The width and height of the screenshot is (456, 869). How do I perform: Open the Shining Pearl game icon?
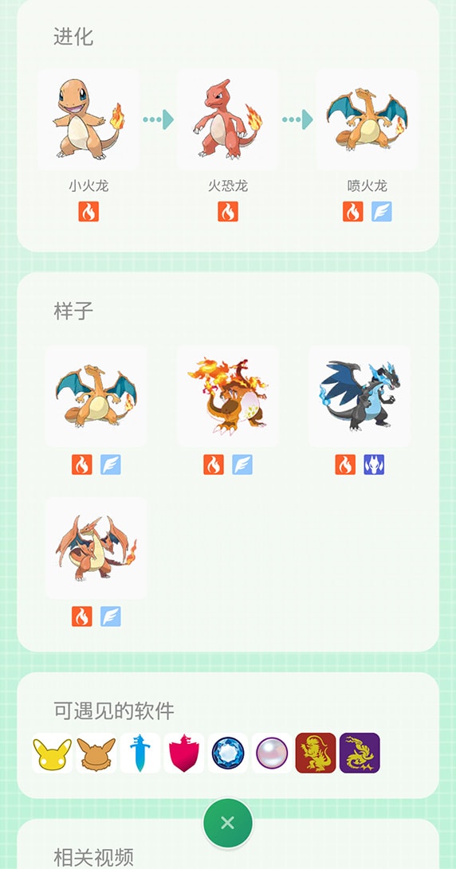(x=271, y=753)
